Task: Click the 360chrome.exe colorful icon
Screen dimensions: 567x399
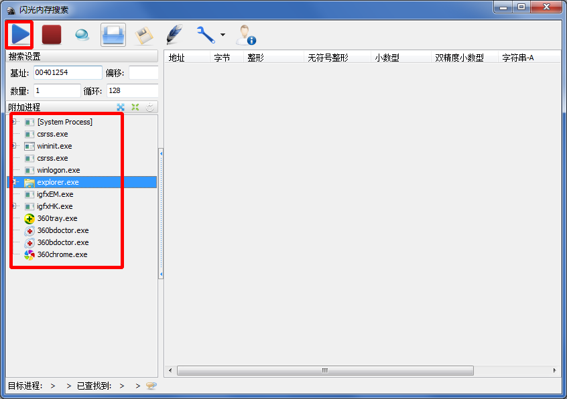Action: coord(29,255)
